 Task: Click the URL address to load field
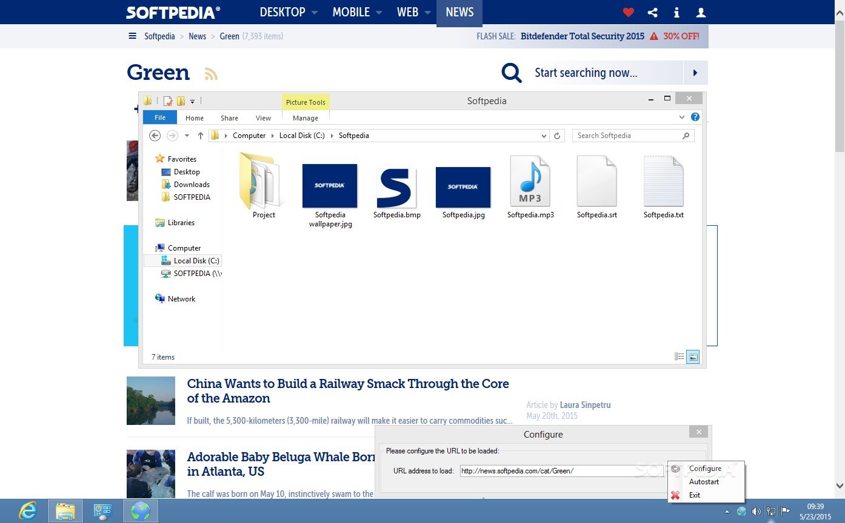563,470
